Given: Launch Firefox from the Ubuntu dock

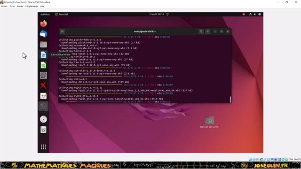Looking at the screenshot, I should [x=43, y=23].
